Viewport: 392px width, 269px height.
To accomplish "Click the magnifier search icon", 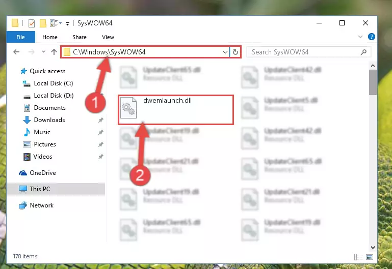I will 364,52.
